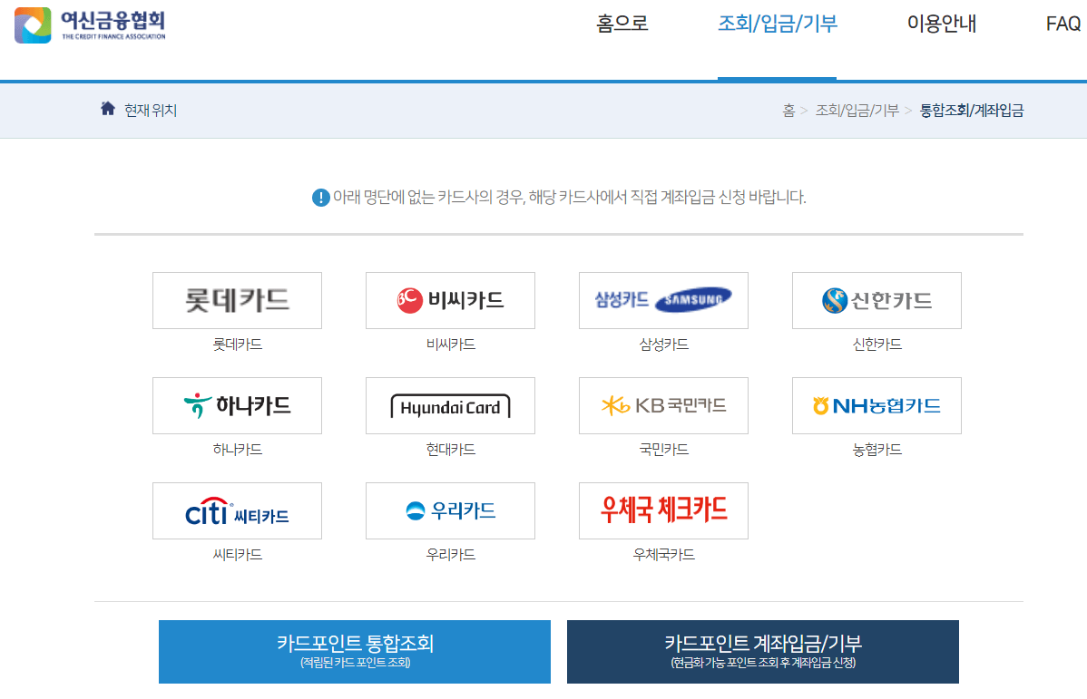
Task: Select the Hyundai Card logo
Action: [x=450, y=405]
